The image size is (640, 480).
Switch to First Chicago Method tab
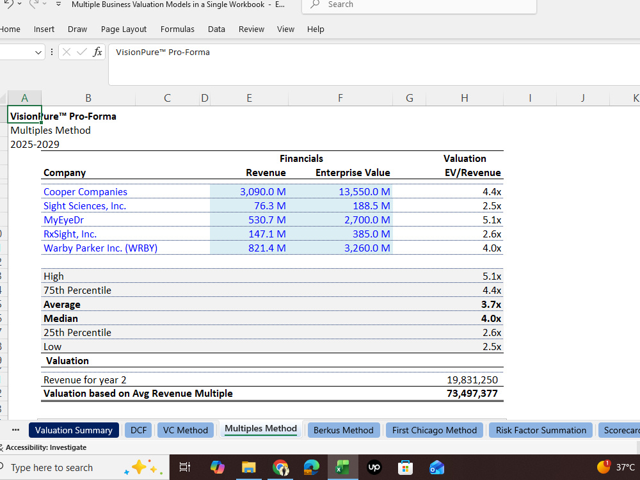click(x=435, y=430)
